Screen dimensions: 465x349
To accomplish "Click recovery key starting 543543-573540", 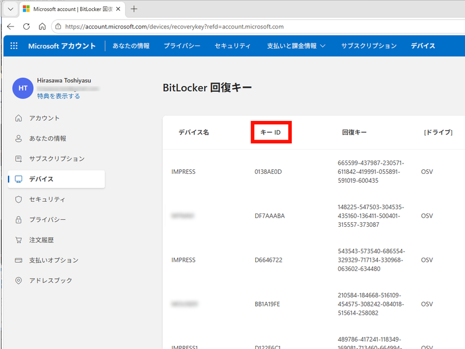I will point(371,260).
